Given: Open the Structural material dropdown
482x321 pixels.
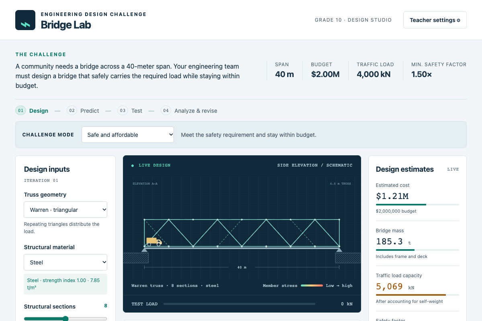Looking at the screenshot, I should tap(65, 262).
